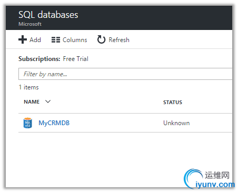This screenshot has height=193, width=238.
Task: Click in the Filter by name field
Action: tap(125, 74)
